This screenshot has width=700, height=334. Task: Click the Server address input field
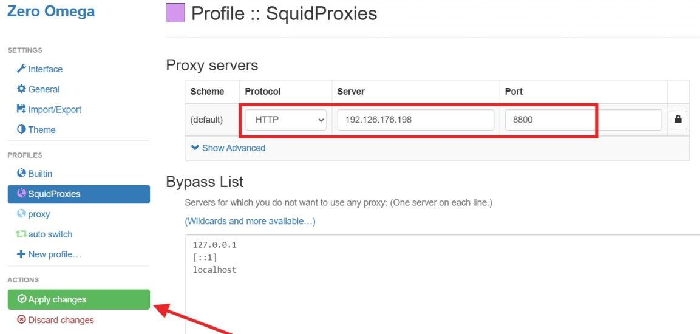416,120
